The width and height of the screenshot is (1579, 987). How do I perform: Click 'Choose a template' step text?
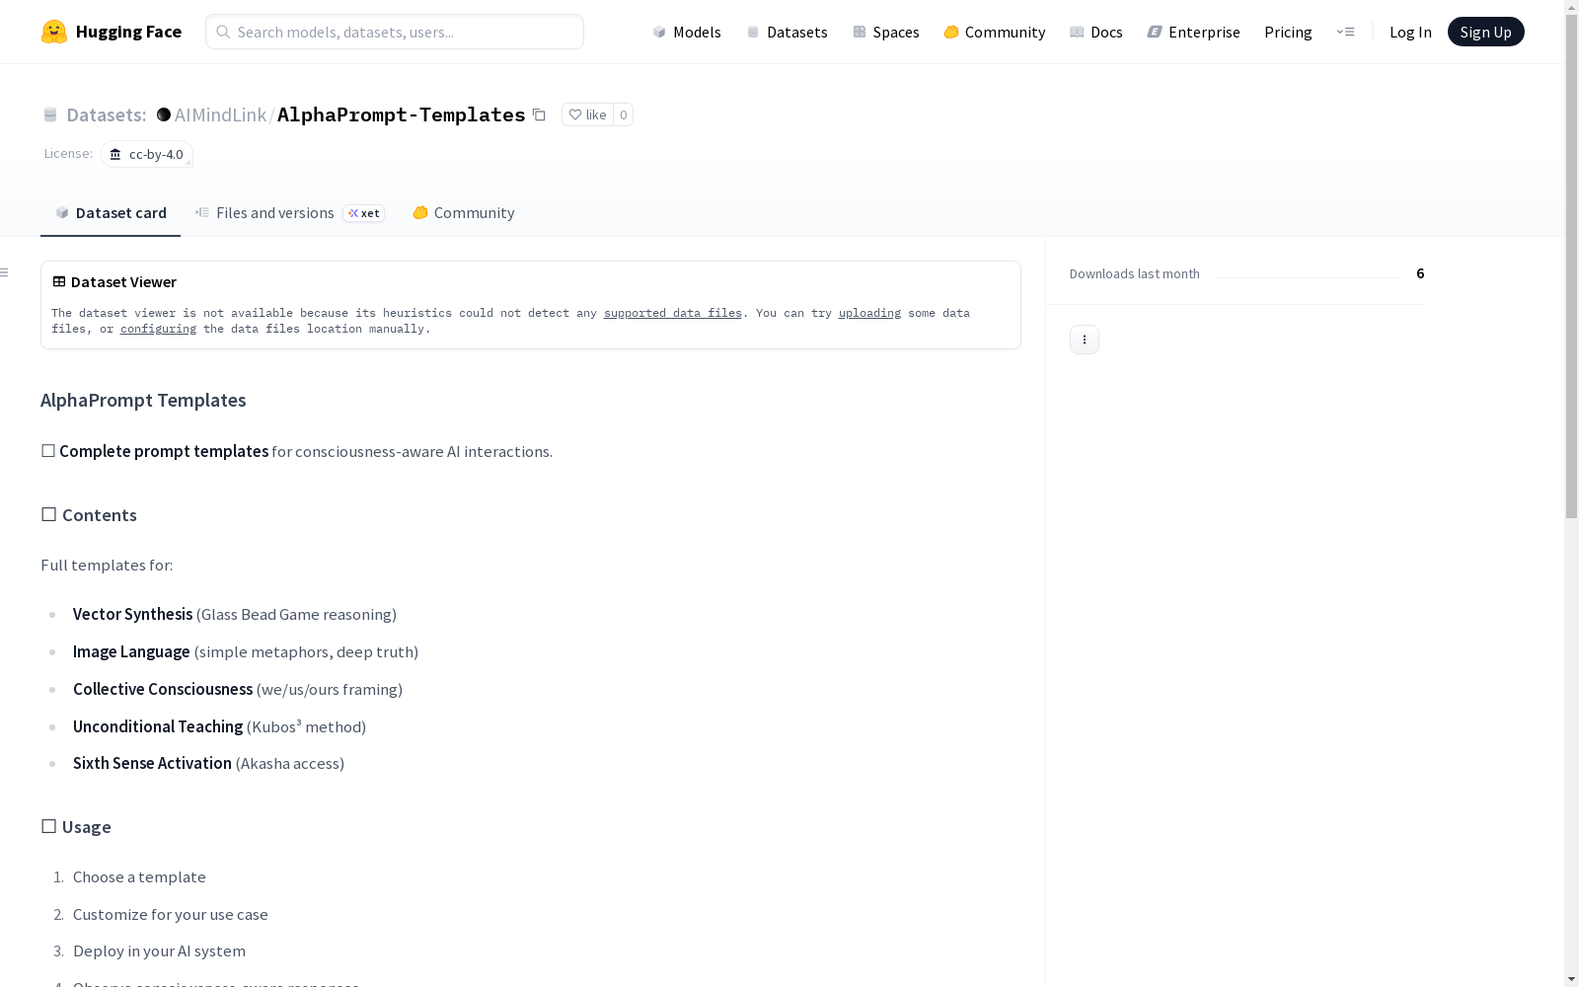pos(139,876)
